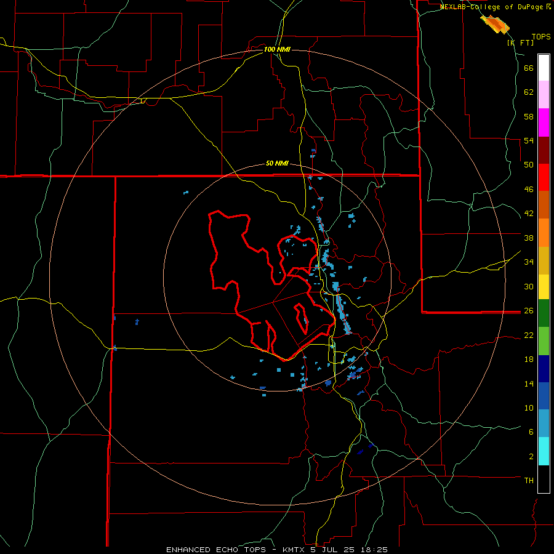Click the '66' legend value
The height and width of the screenshot is (554, 554).
click(529, 68)
